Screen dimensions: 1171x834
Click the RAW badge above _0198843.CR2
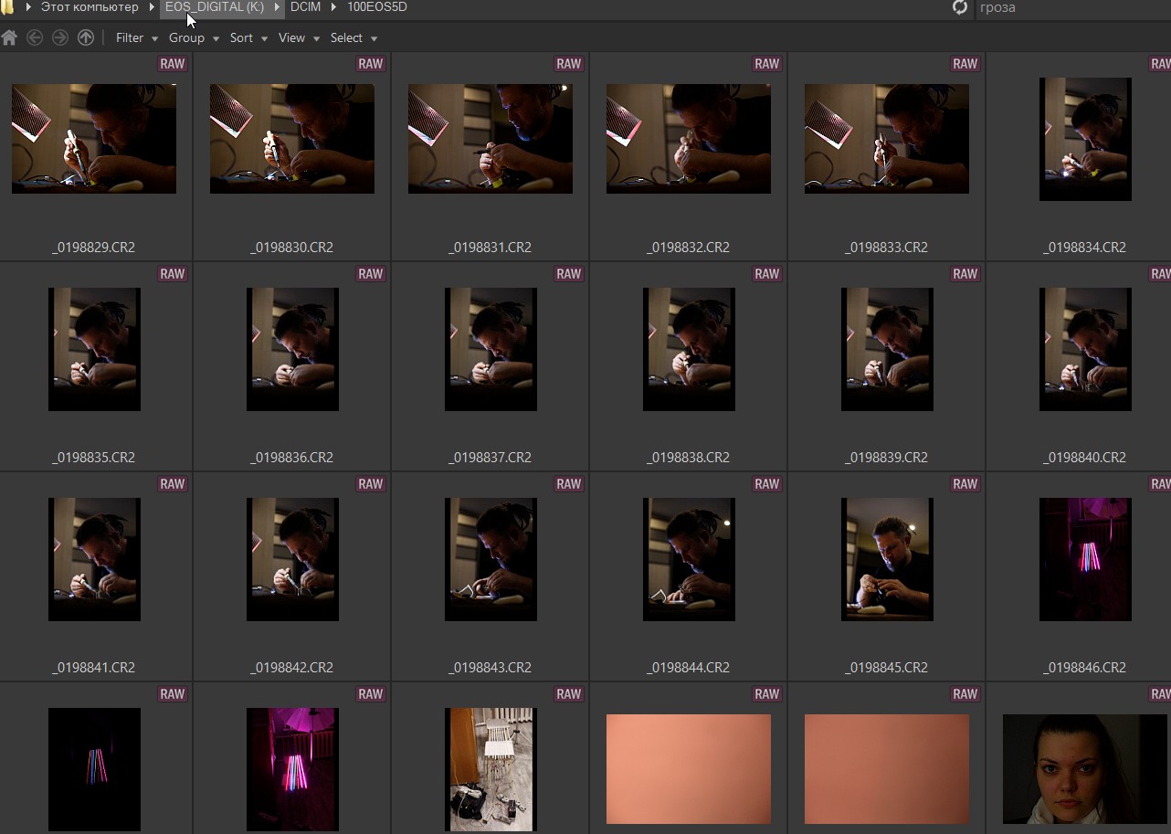click(568, 484)
